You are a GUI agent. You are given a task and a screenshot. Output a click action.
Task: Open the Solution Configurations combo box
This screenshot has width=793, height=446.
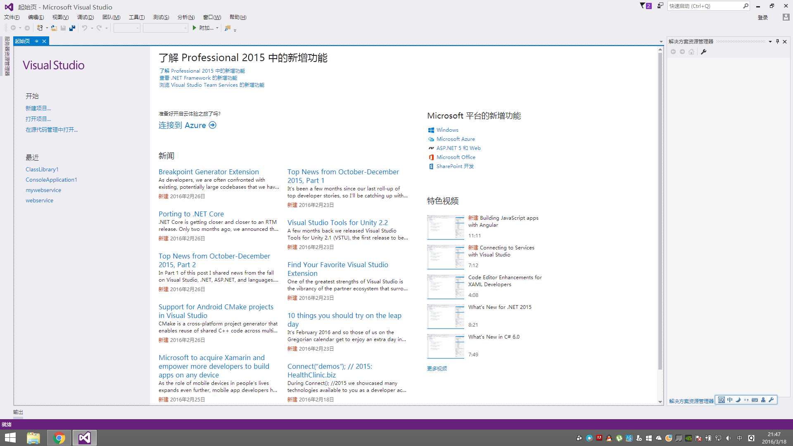(127, 28)
